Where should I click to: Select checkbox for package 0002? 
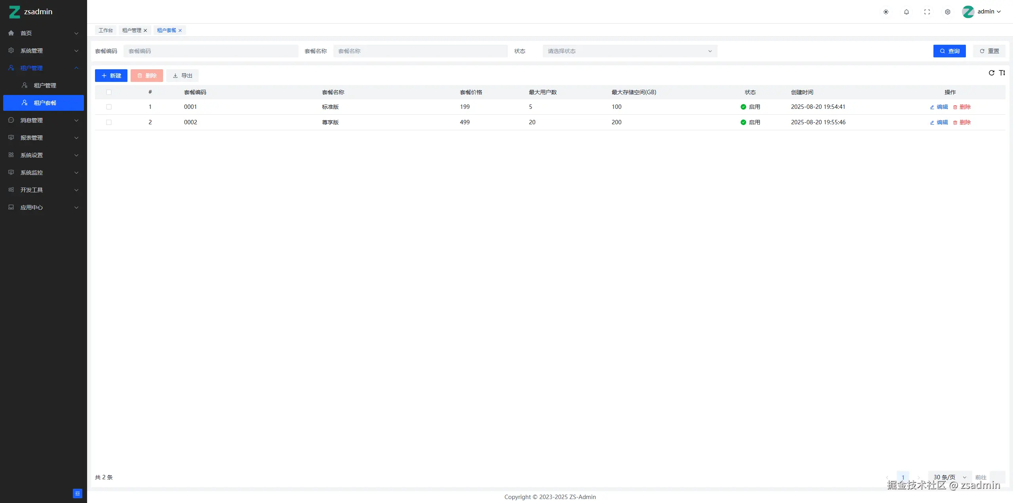109,122
